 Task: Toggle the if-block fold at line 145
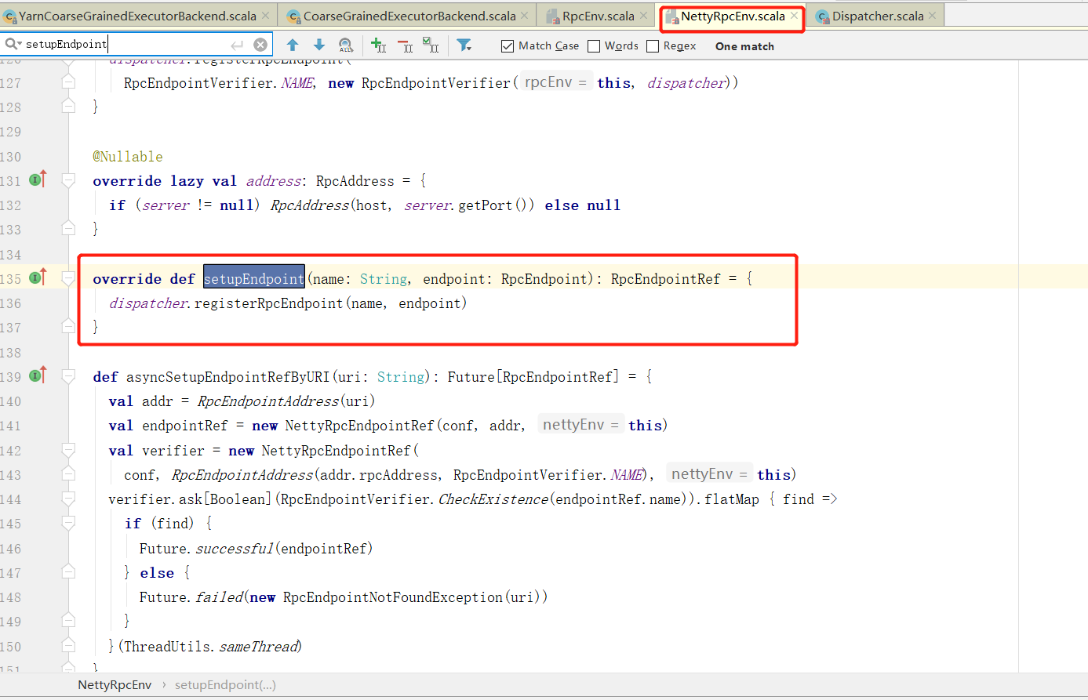(68, 524)
